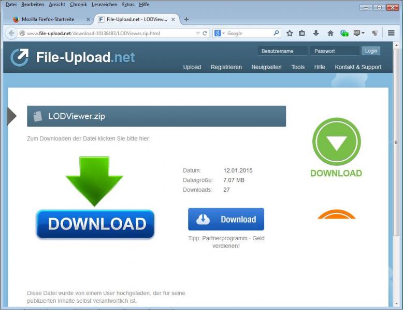Click the big green arrow DOWNLOAD graphic
The image size is (403, 310).
[95, 198]
